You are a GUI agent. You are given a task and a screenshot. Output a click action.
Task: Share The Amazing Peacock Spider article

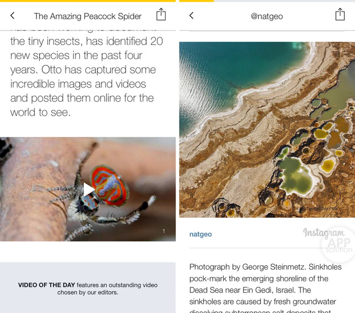(161, 14)
